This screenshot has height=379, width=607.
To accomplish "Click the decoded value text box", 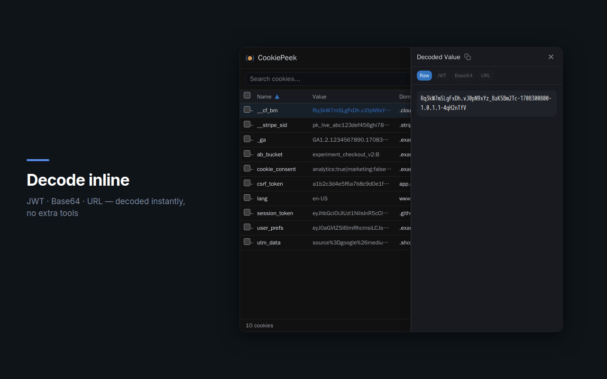I will [x=487, y=103].
